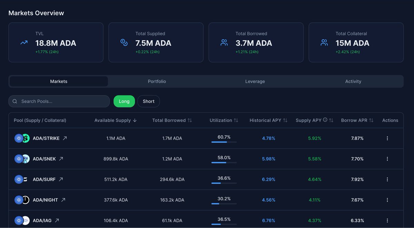
Task: Click the Actions column header
Action: point(390,120)
